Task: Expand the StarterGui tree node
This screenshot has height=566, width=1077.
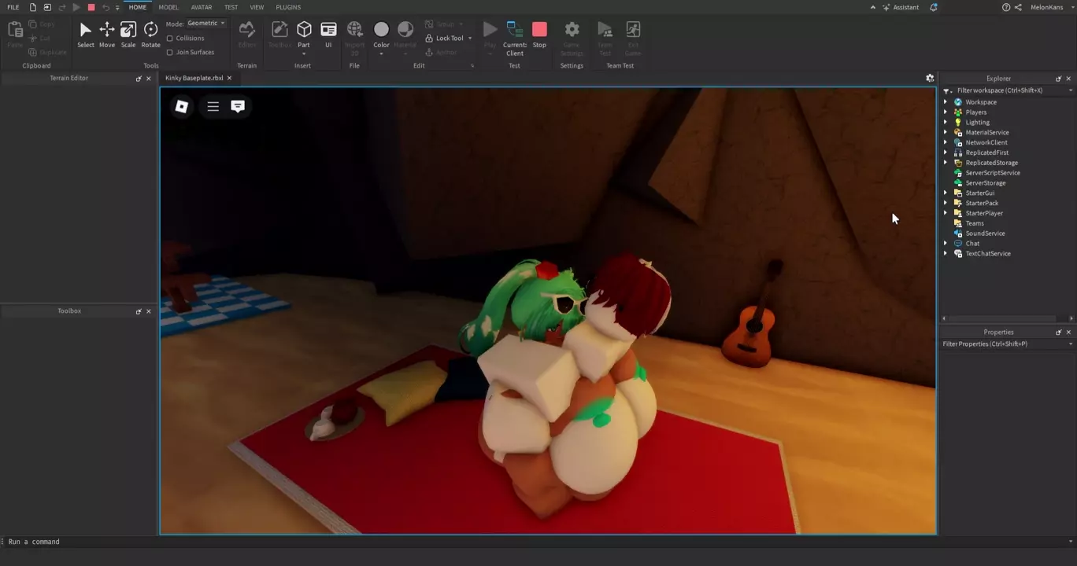Action: 946,193
